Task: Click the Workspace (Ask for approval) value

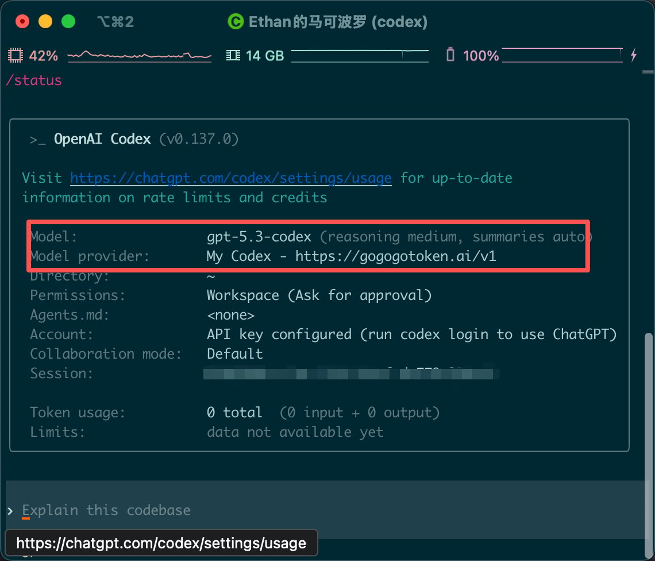Action: [319, 295]
